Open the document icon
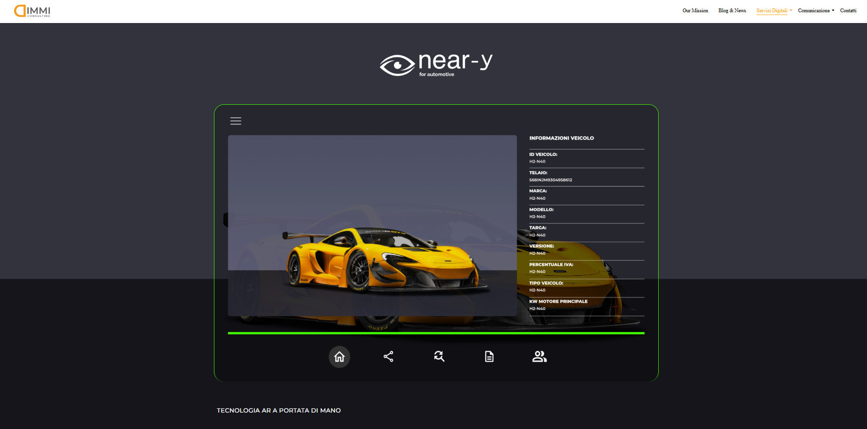Image resolution: width=867 pixels, height=429 pixels. click(x=489, y=357)
